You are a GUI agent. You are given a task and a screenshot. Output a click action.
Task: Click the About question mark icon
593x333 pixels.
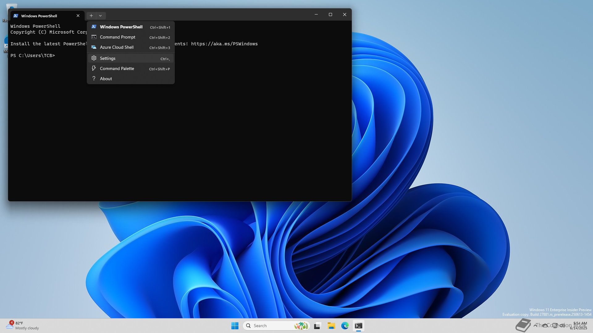(x=94, y=79)
